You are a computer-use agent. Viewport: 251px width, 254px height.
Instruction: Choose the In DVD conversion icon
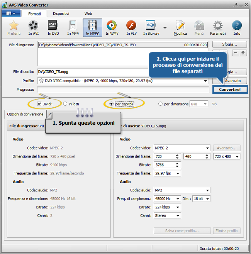pos(53,27)
